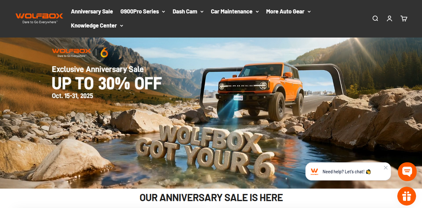Select the Knowledge Center menu label
The width and height of the screenshot is (422, 208).
(94, 26)
